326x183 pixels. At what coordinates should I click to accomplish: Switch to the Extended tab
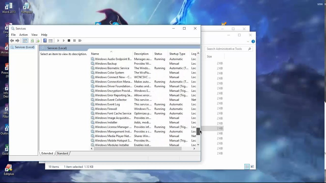pos(47,154)
